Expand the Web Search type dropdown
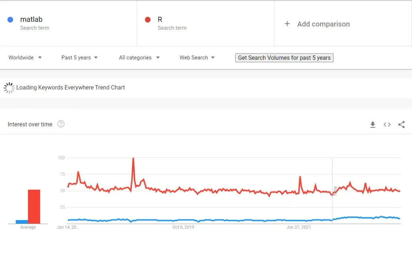 (197, 58)
